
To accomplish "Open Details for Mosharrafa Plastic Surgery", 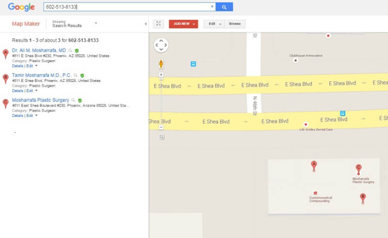I will 17,115.
